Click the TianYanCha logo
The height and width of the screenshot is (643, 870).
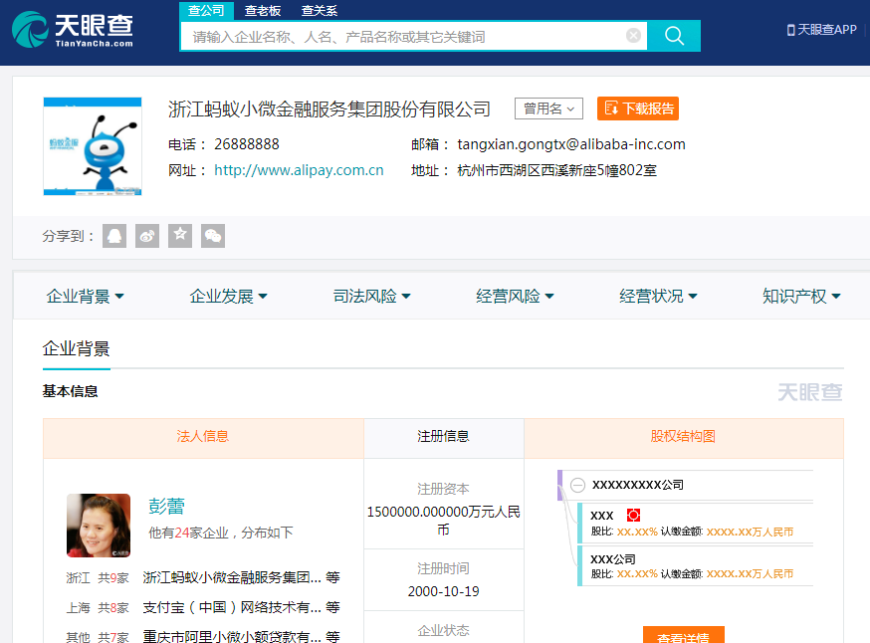click(x=73, y=30)
